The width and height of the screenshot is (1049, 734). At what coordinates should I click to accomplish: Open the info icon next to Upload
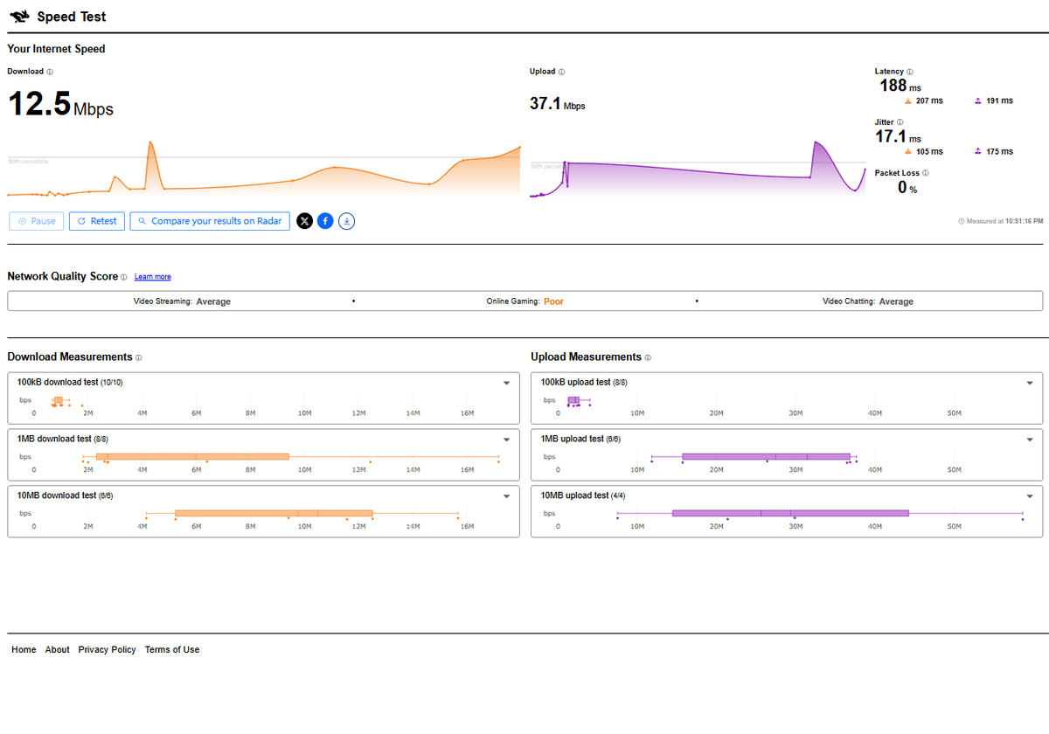[561, 73]
